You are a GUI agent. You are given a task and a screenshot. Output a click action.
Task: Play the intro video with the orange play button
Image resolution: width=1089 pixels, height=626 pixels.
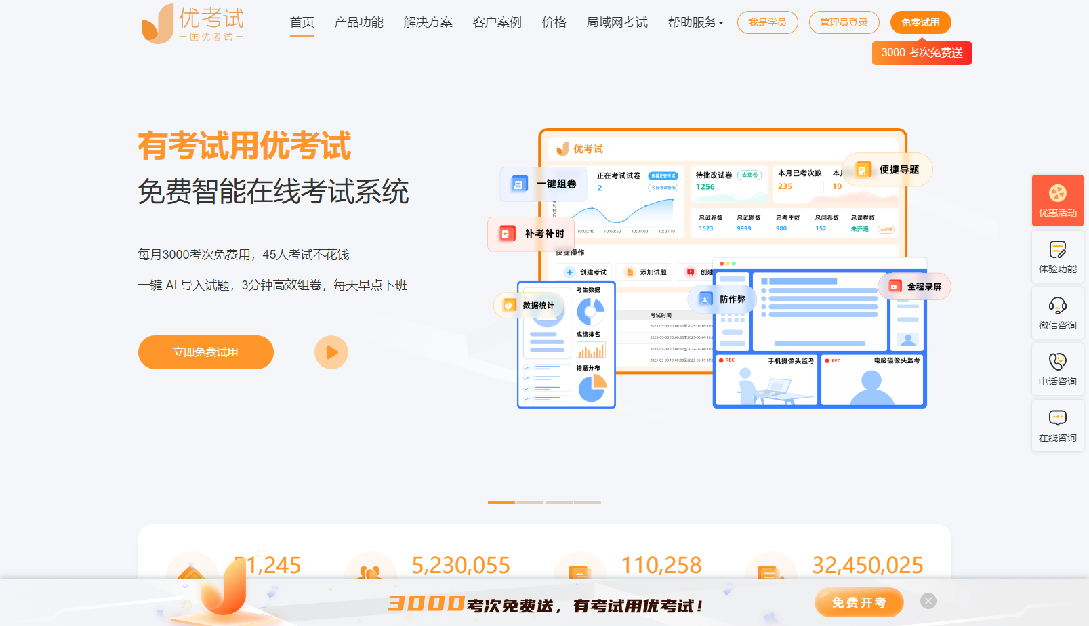tap(331, 352)
